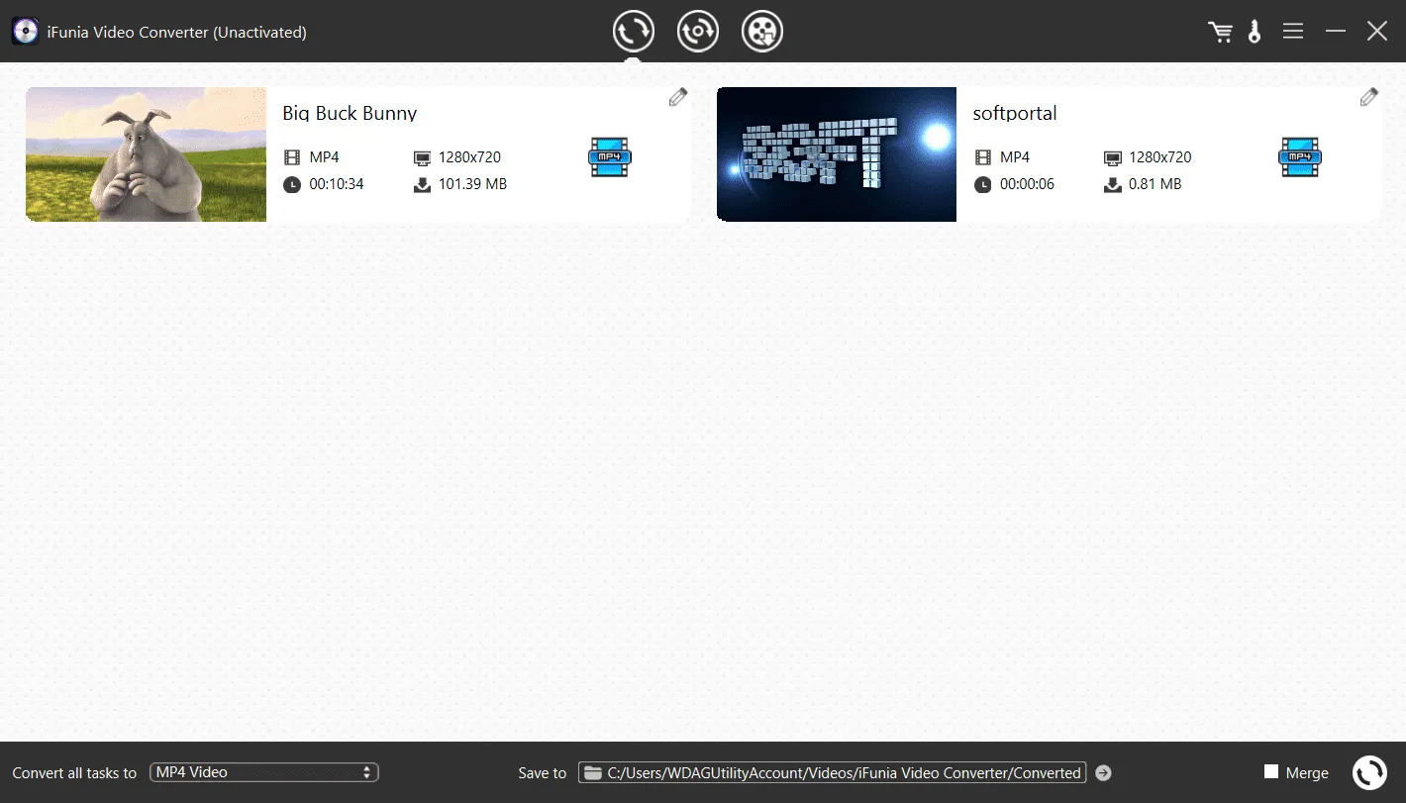Select the softportal thumbnail
Image resolution: width=1406 pixels, height=803 pixels.
coord(837,154)
